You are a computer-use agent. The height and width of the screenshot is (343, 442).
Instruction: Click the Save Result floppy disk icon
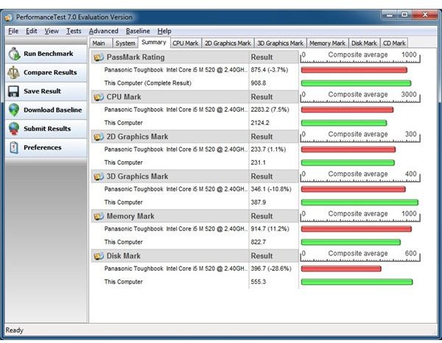click(13, 91)
